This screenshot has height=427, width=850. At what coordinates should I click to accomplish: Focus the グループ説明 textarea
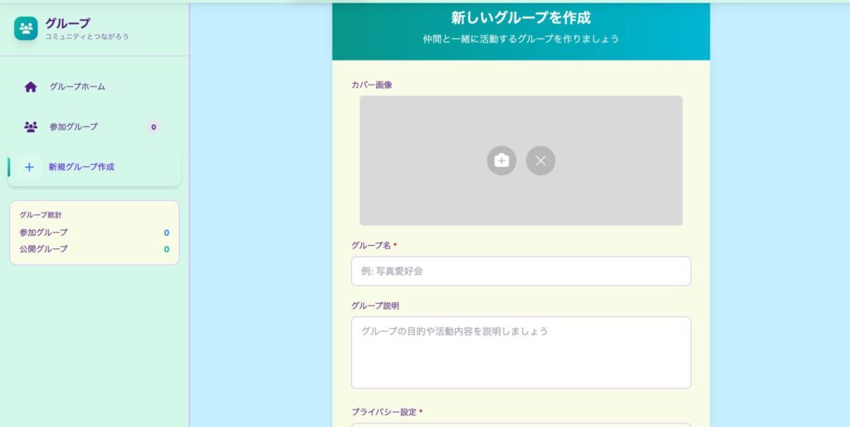[521, 353]
